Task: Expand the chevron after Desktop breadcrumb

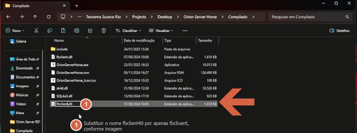Action: click(x=177, y=17)
